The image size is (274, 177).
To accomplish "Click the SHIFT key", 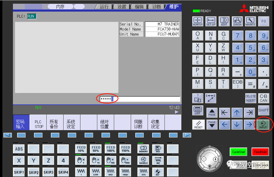I will tap(263, 110).
